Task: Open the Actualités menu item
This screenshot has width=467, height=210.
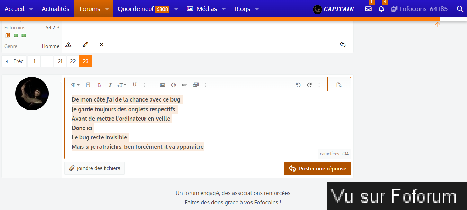Action: tap(55, 9)
